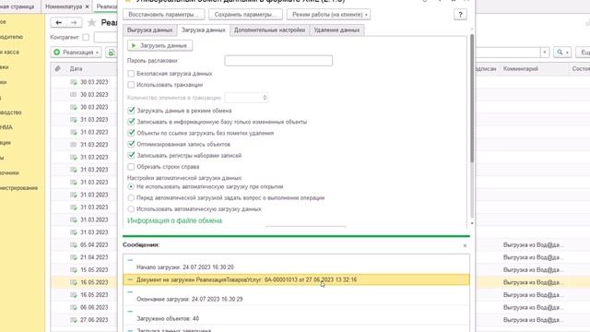Viewport: 590px width, 332px height.
Task: Enable Обрезать строки справа checkbox
Action: (x=131, y=166)
